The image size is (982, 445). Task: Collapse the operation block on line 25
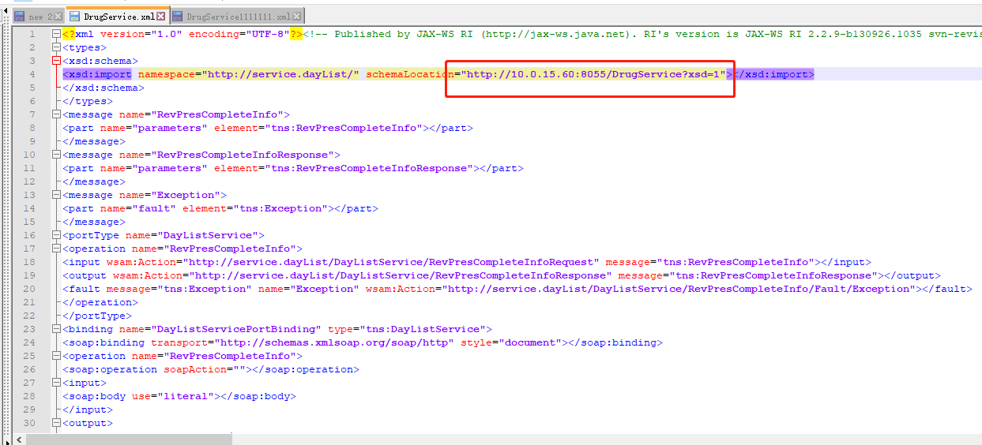pyautogui.click(x=55, y=356)
